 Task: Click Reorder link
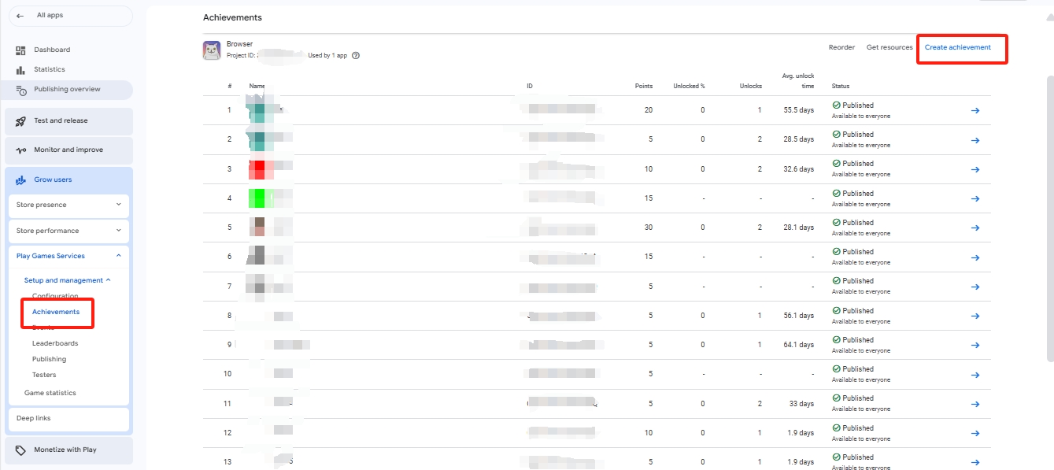[x=841, y=47]
